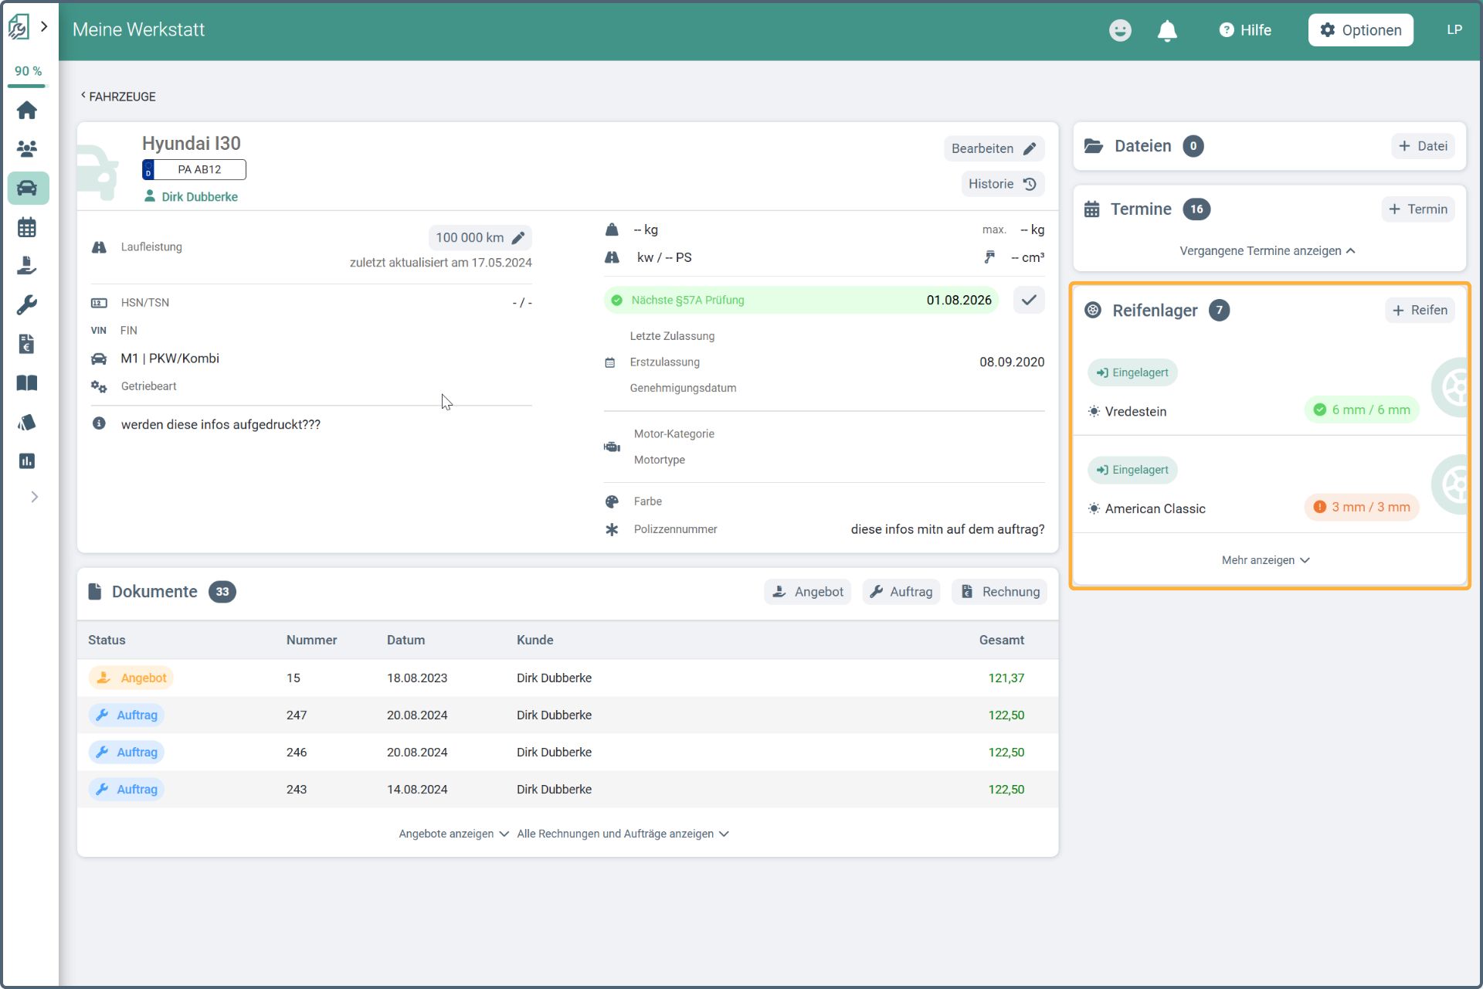Expand 'Angebote anzeigen' in Dokumente

pos(453,834)
